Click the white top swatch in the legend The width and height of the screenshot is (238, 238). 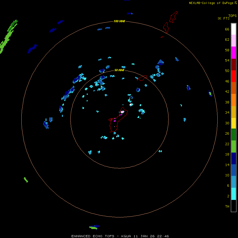234,29
